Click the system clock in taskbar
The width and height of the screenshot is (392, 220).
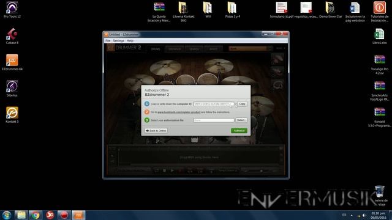click(x=379, y=215)
